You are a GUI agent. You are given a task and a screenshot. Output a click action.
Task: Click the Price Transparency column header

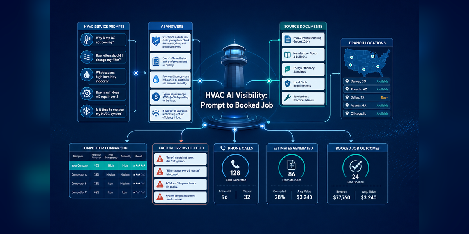111,156
